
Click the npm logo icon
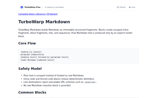click(x=130, y=7)
